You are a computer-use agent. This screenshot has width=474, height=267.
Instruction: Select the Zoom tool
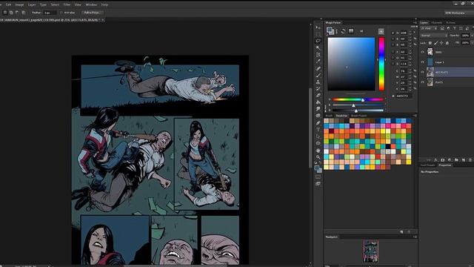(318, 157)
